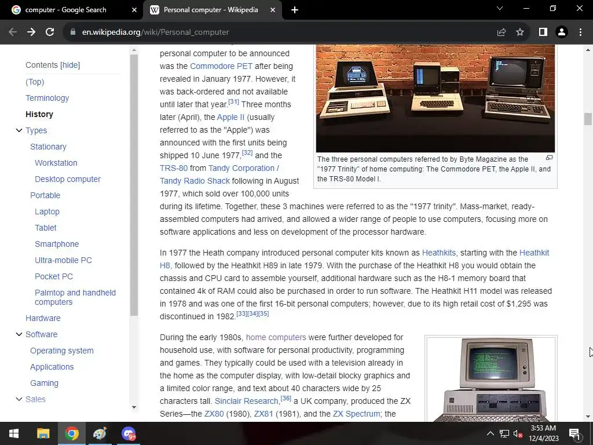Open the TRS-80 article link

pos(174,169)
